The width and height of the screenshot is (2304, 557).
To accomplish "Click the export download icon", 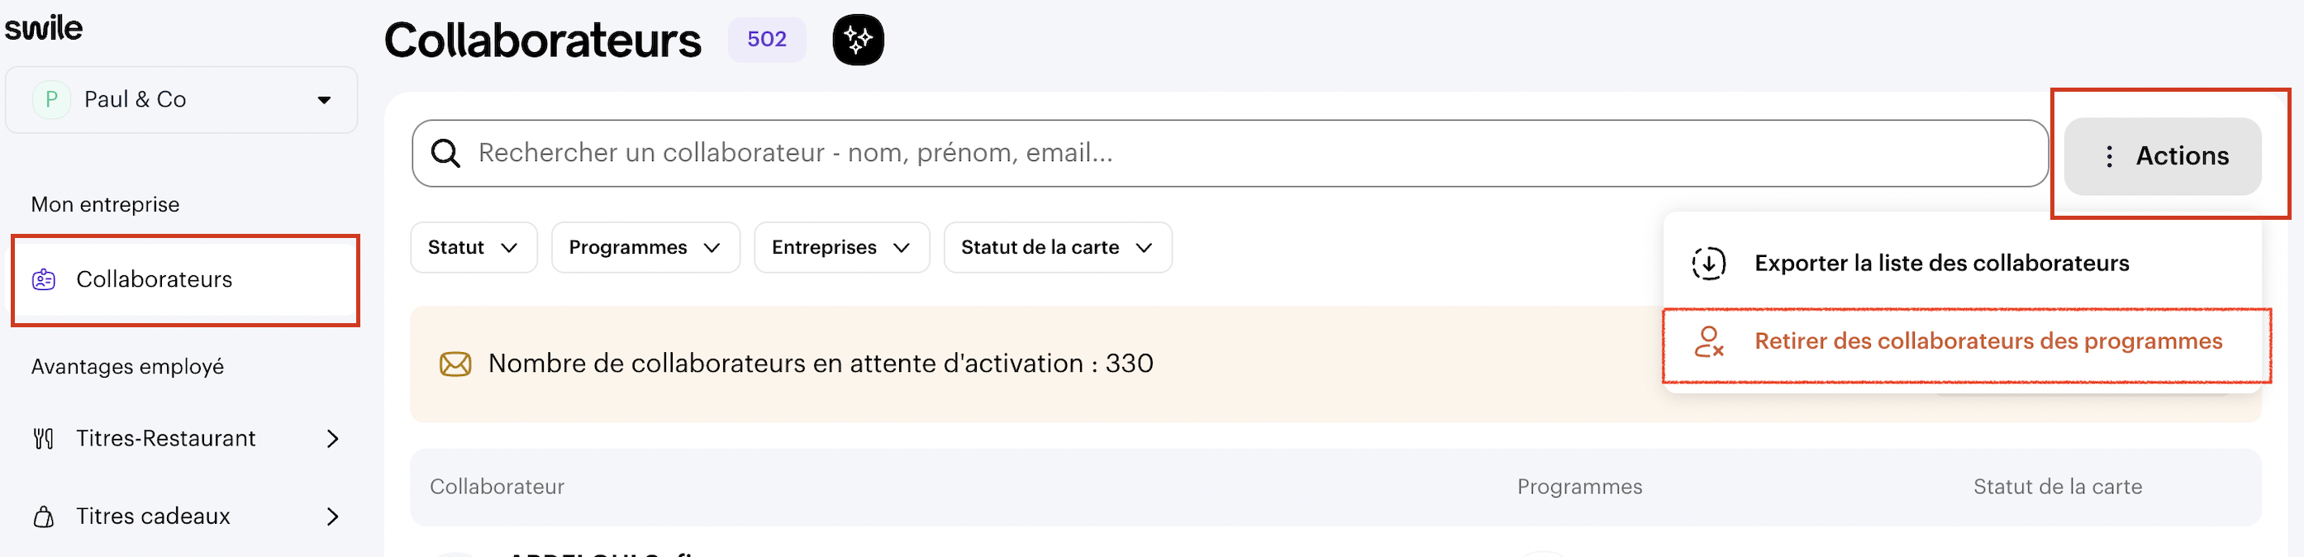I will (1707, 264).
